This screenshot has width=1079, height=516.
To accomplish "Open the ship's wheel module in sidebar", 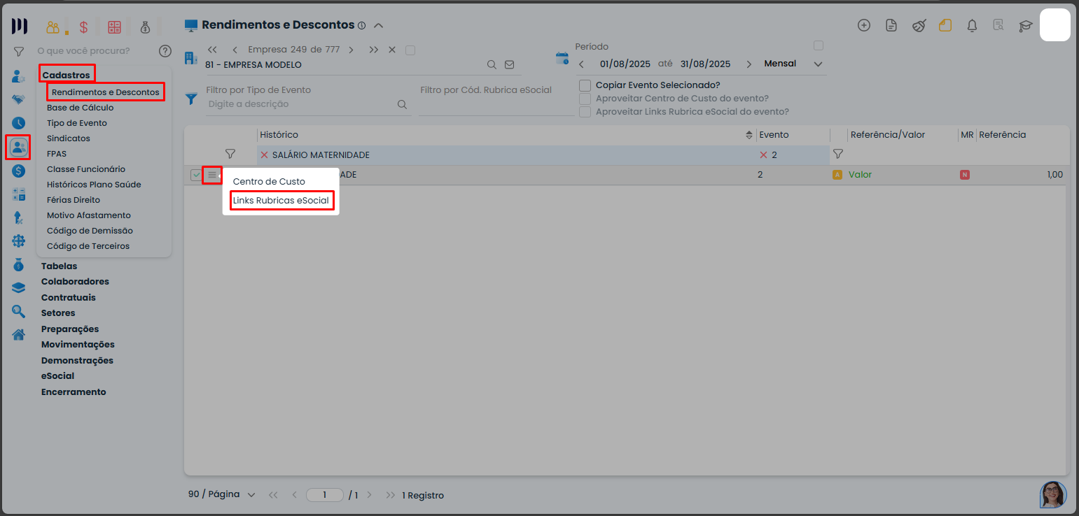I will click(x=19, y=241).
